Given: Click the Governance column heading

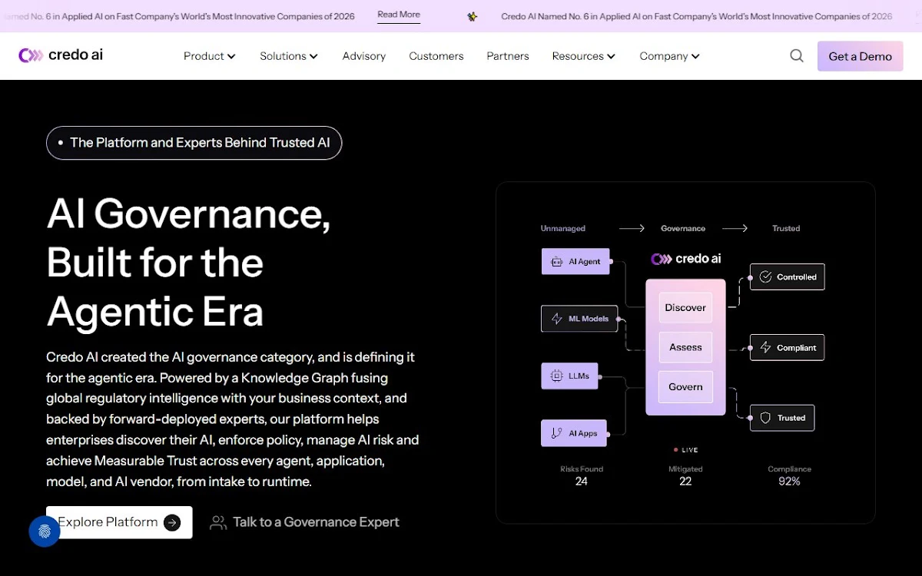Looking at the screenshot, I should pos(683,228).
